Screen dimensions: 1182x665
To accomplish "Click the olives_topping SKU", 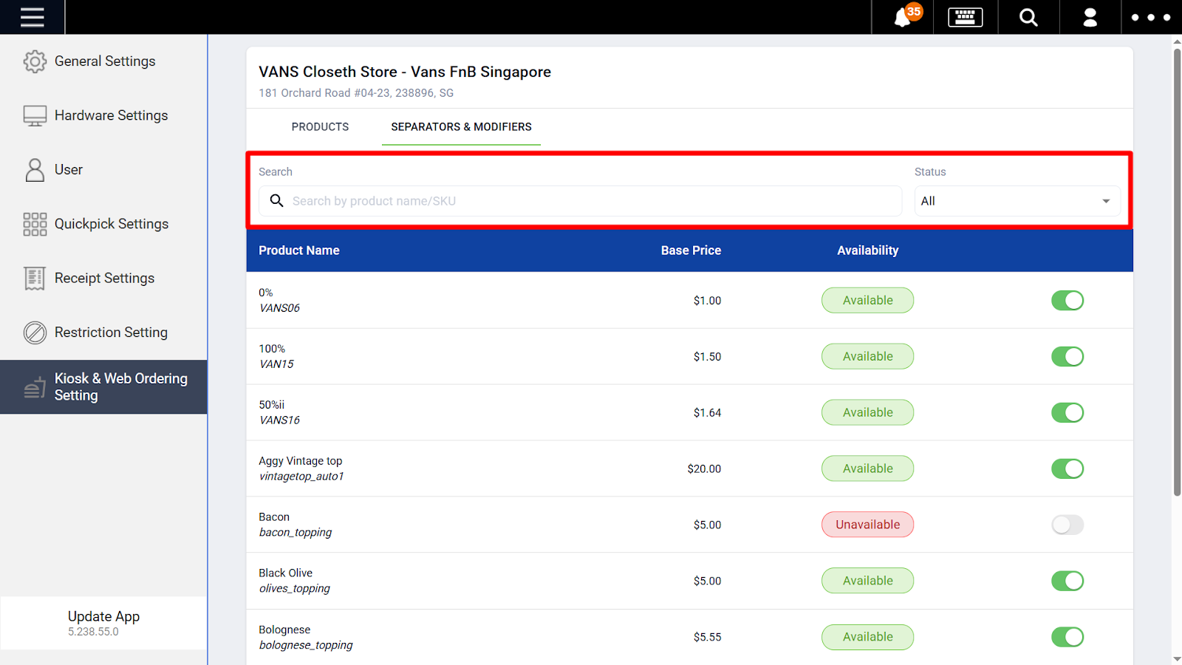I will 295,589.
